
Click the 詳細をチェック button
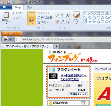pos(78,94)
